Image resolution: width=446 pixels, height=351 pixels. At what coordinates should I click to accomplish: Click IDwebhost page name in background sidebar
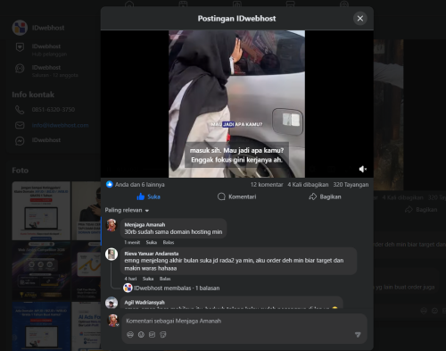[48, 28]
